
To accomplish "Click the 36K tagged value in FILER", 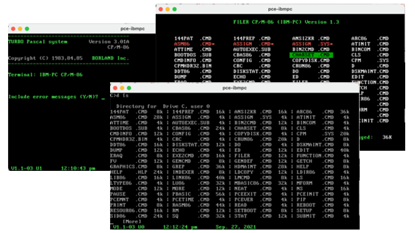I will tap(387, 137).
